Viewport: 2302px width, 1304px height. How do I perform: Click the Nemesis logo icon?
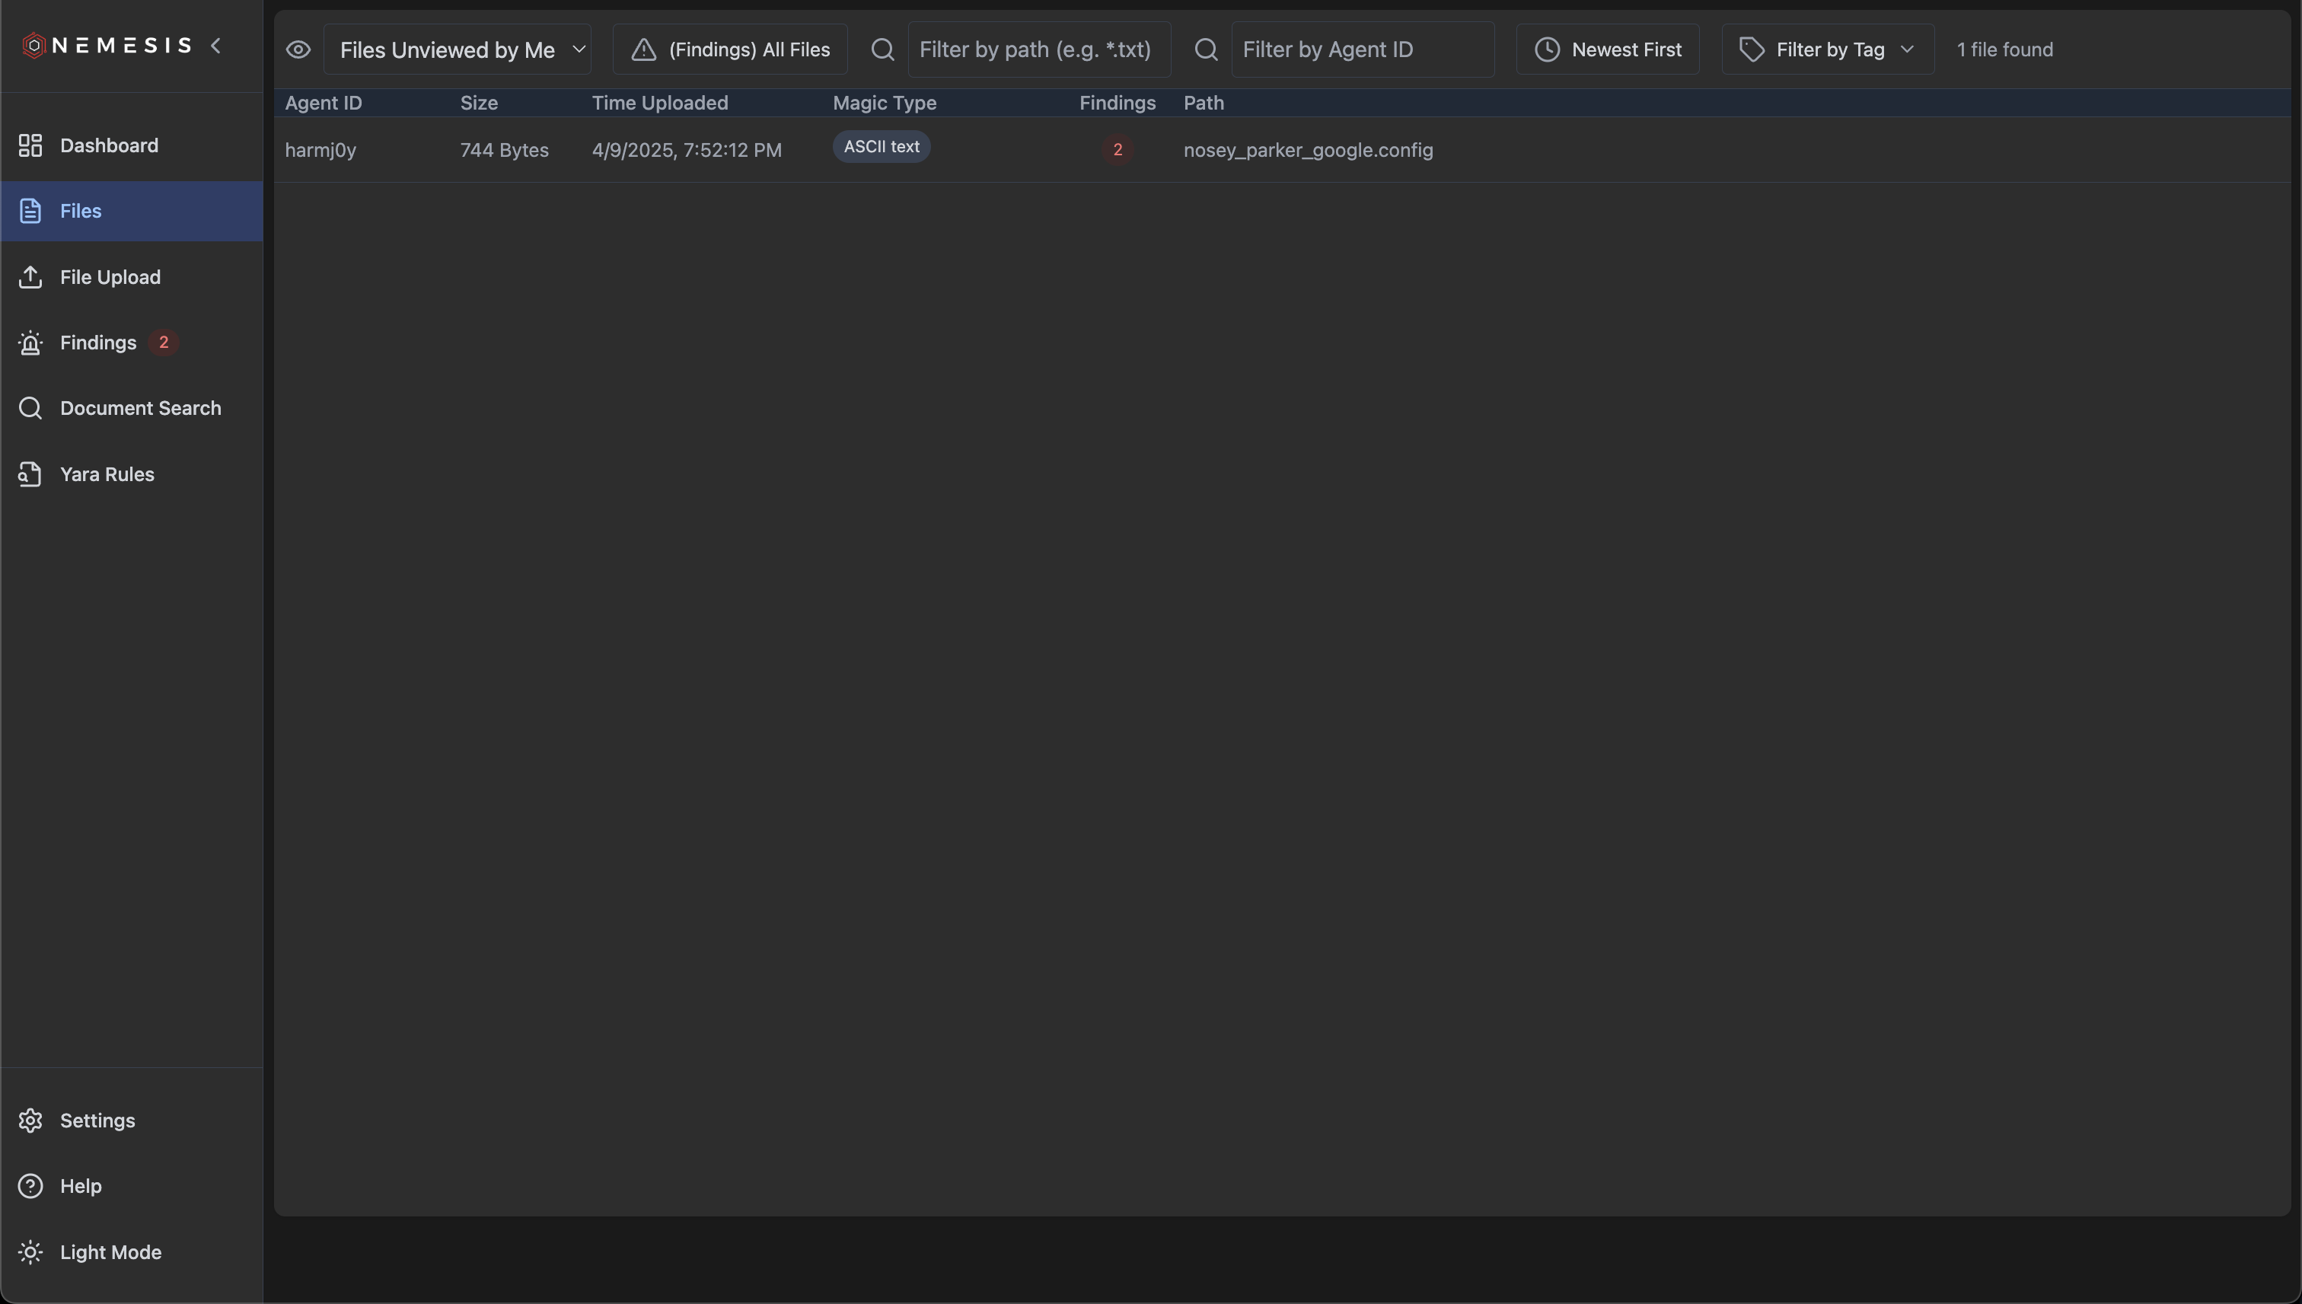(33, 46)
